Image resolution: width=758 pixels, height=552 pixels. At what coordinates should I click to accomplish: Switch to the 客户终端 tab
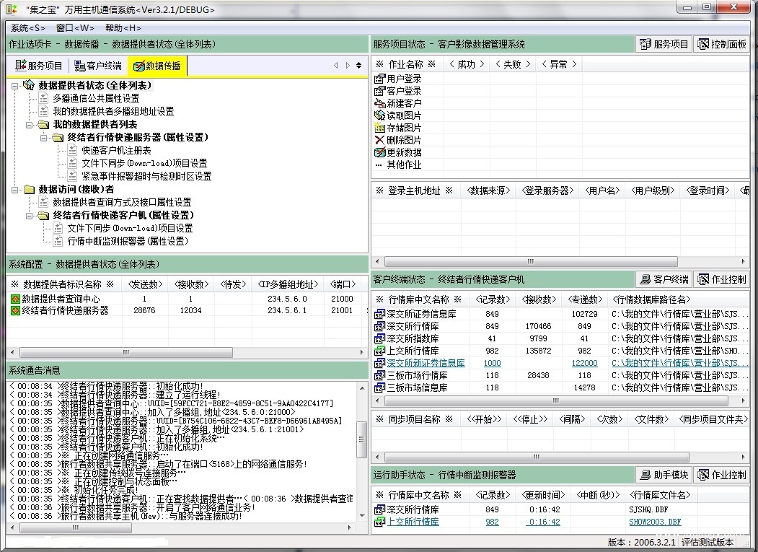[x=97, y=66]
